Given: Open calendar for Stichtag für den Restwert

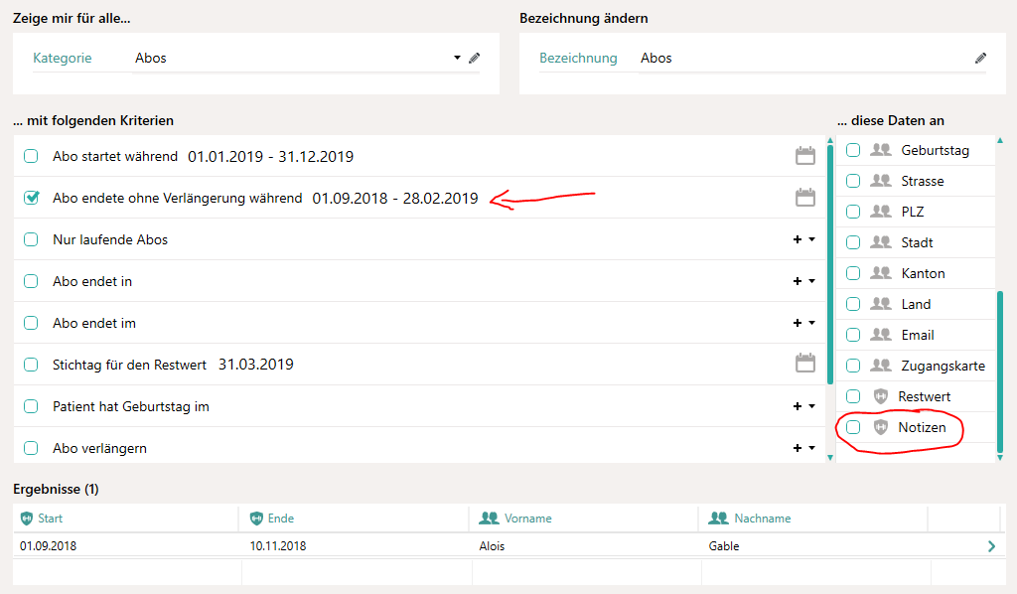Looking at the screenshot, I should click(804, 363).
